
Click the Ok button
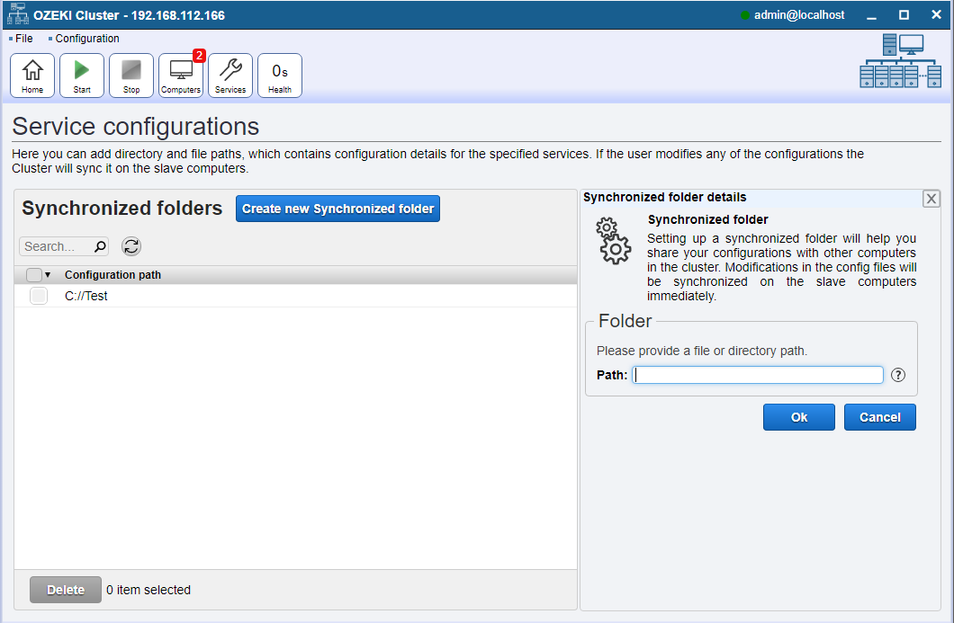click(799, 417)
